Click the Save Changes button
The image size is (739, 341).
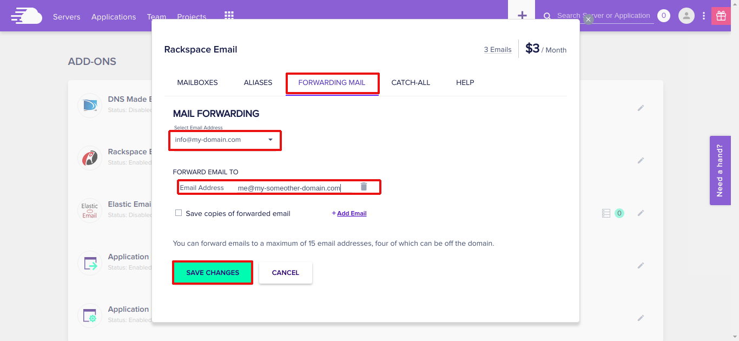pyautogui.click(x=212, y=272)
